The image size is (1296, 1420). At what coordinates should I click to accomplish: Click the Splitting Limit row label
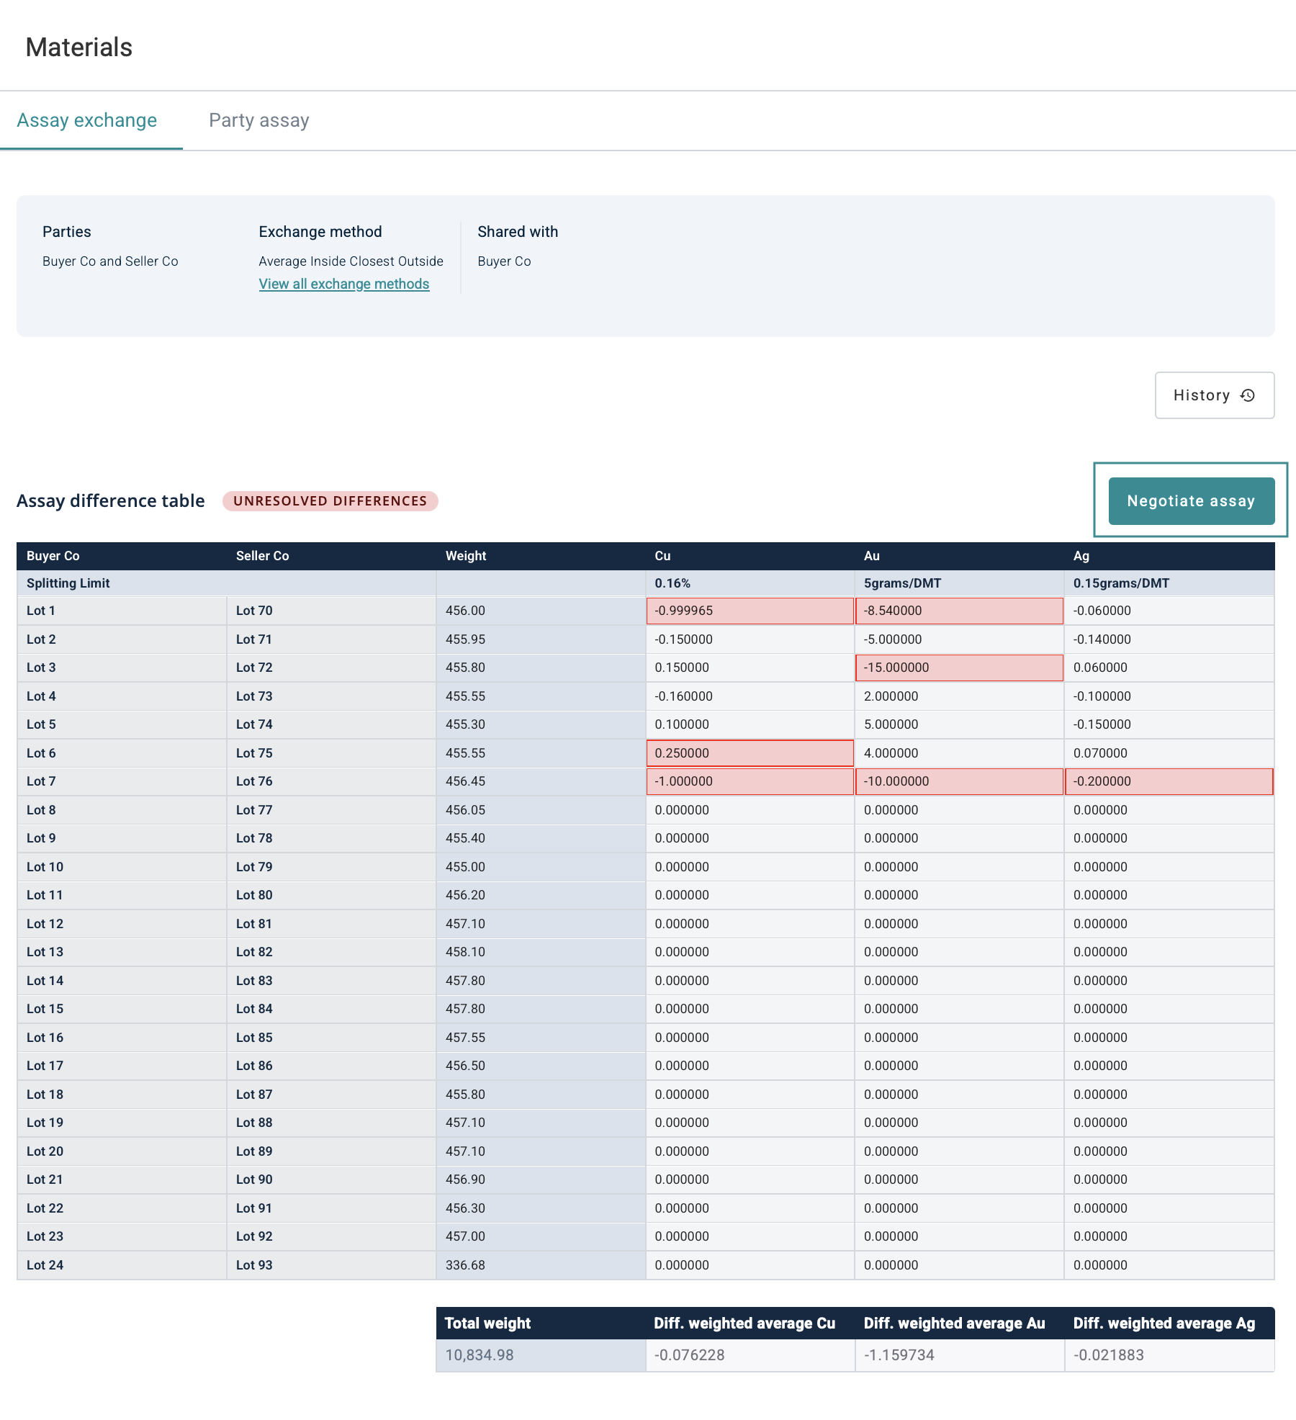(68, 583)
